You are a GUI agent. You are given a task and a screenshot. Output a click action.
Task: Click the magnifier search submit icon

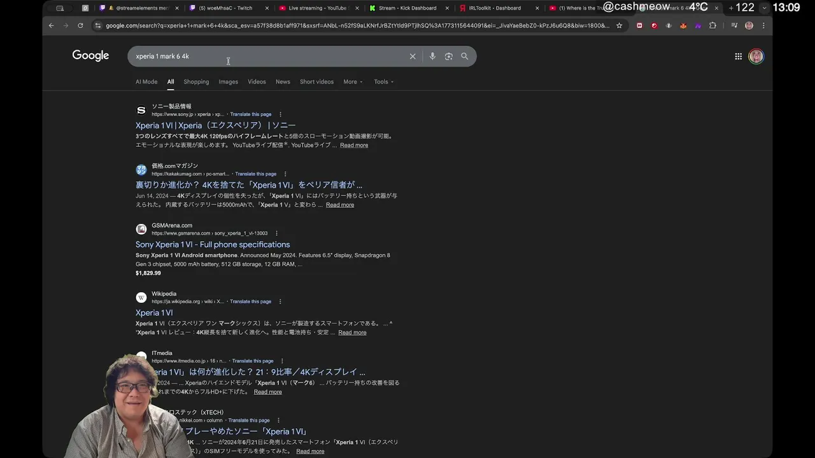tap(465, 56)
